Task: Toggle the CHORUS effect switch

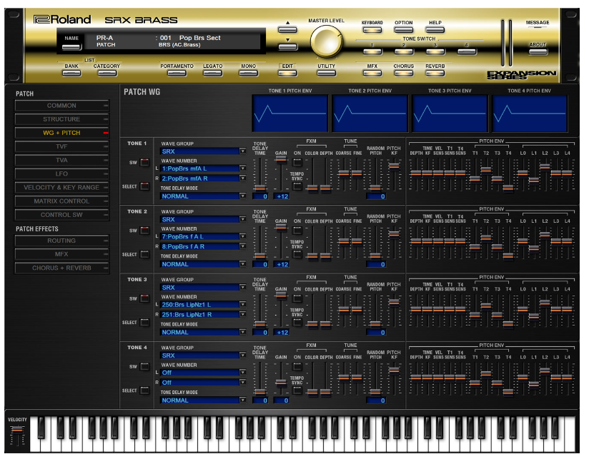Action: (404, 73)
